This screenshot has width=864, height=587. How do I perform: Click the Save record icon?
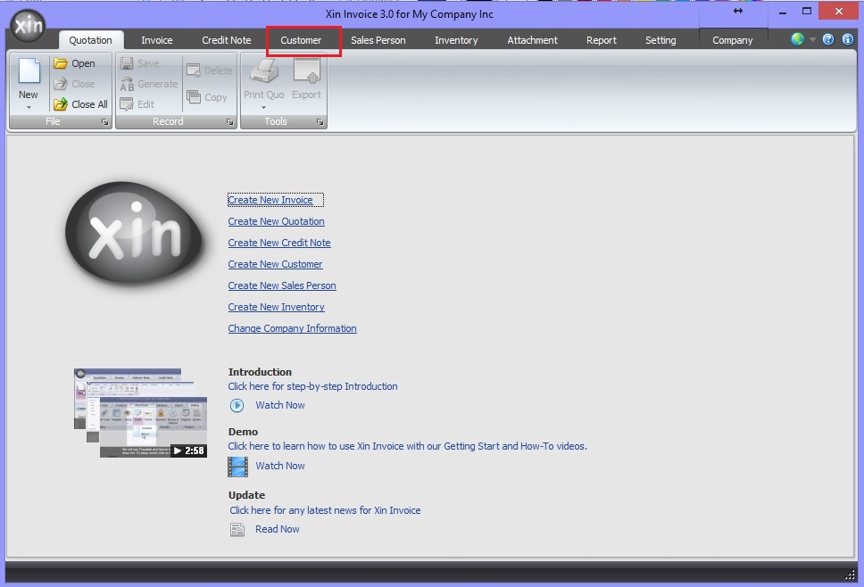[x=127, y=63]
